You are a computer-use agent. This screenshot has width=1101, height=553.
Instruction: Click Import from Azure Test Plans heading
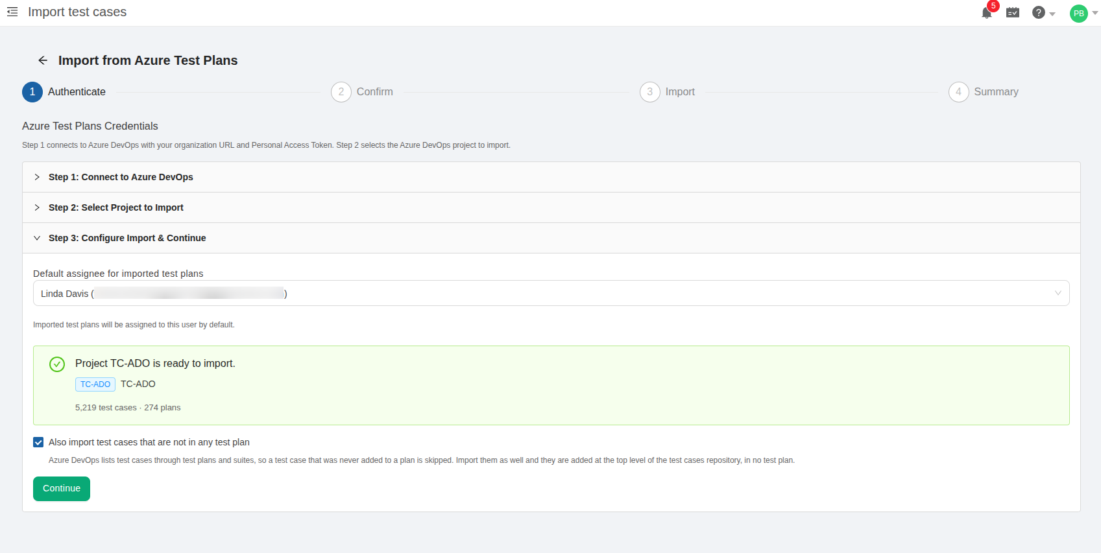tap(148, 60)
